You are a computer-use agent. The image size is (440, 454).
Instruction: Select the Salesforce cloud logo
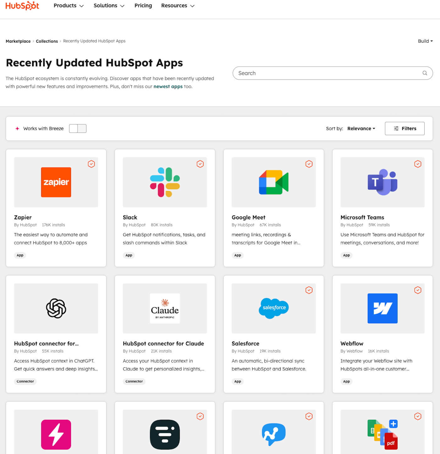point(273,308)
